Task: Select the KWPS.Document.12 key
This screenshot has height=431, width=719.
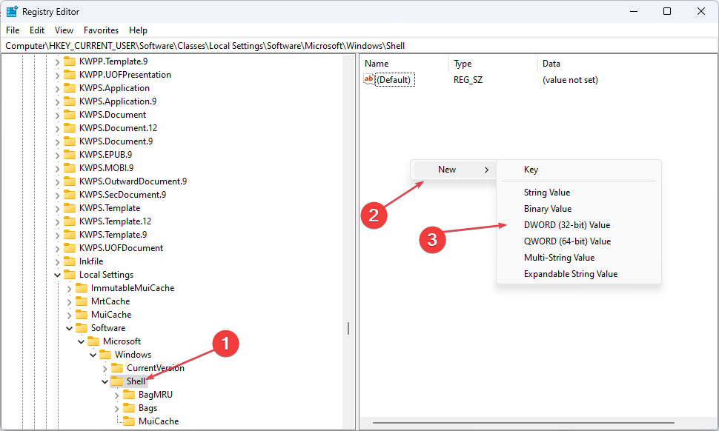Action: click(118, 128)
